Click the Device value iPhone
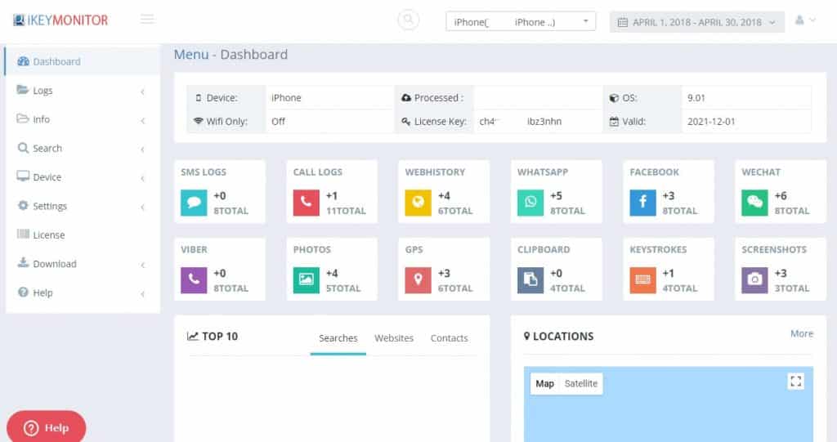Viewport: 837px width, 442px height. (286, 98)
